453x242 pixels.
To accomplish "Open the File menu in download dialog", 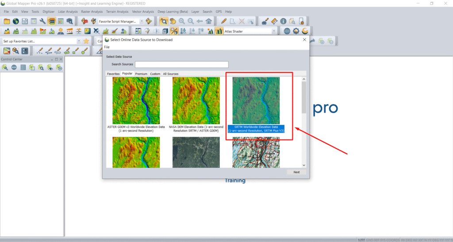I will [107, 47].
